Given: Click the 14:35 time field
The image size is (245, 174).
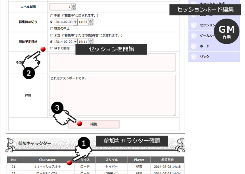Looking at the screenshot, I should tap(83, 22).
